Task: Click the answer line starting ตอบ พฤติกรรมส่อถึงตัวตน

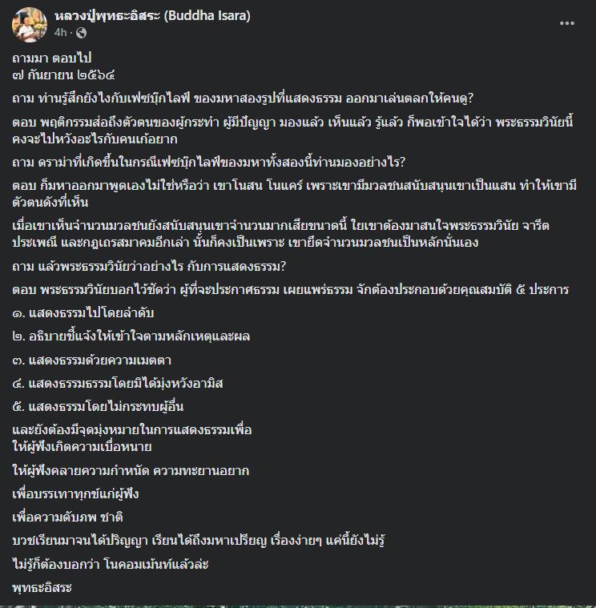Action: tap(292, 131)
